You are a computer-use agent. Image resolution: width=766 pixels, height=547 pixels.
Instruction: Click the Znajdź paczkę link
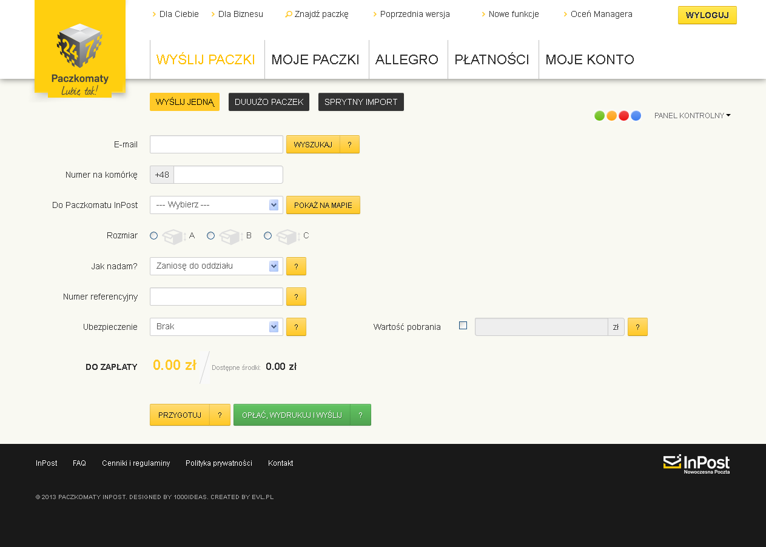click(x=321, y=14)
